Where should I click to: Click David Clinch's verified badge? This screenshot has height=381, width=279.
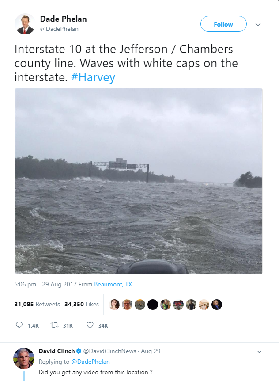coord(79,351)
